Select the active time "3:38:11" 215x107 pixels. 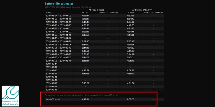click(x=85, y=61)
